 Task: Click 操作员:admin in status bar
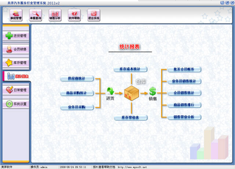pyautogui.click(x=39, y=167)
